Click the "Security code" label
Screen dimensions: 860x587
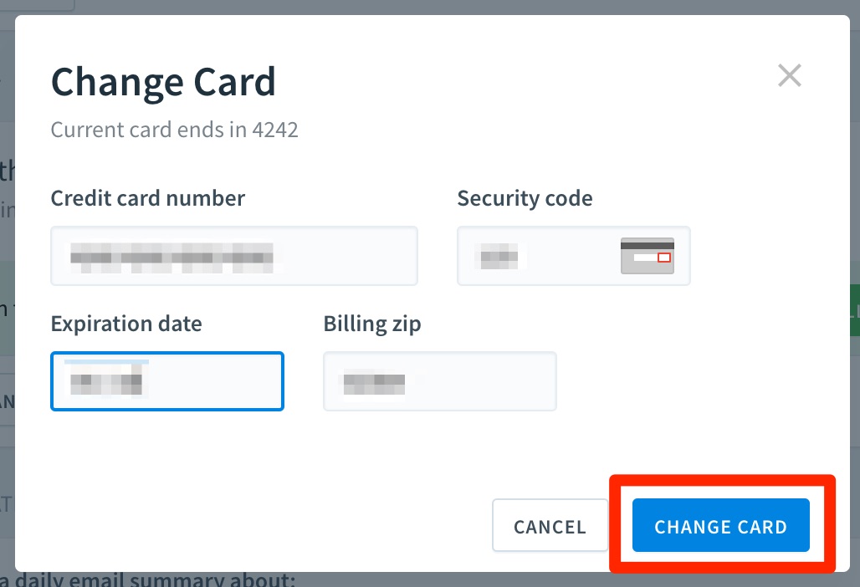tap(525, 198)
